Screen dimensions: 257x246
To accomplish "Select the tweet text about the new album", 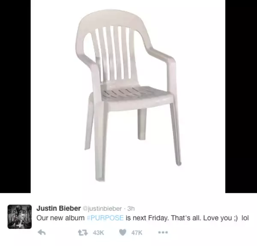I will point(143,218).
